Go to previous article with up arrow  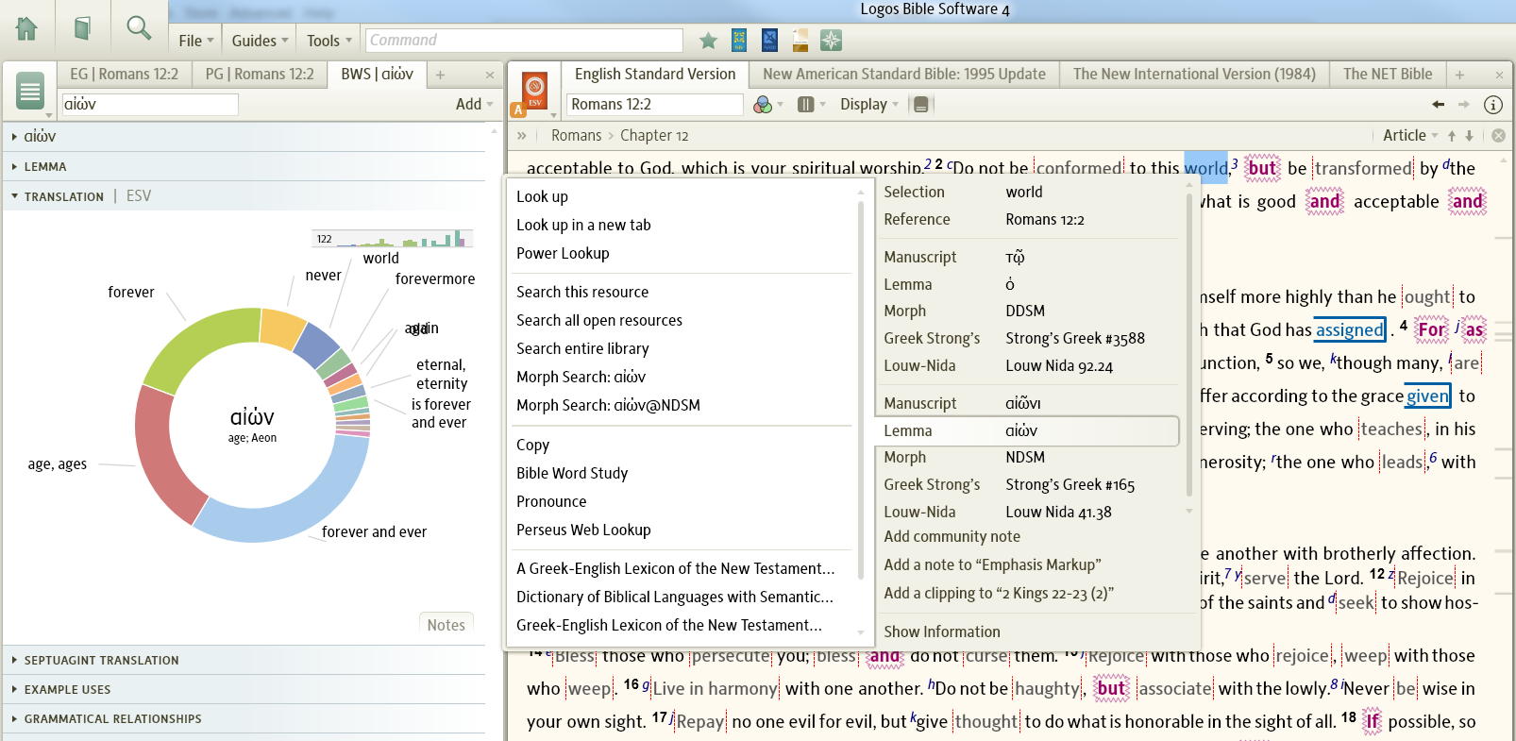[x=1452, y=136]
